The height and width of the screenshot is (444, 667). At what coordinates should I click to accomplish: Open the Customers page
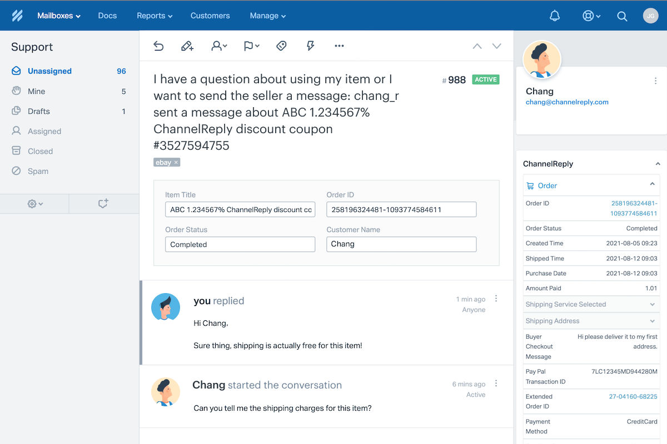[210, 16]
